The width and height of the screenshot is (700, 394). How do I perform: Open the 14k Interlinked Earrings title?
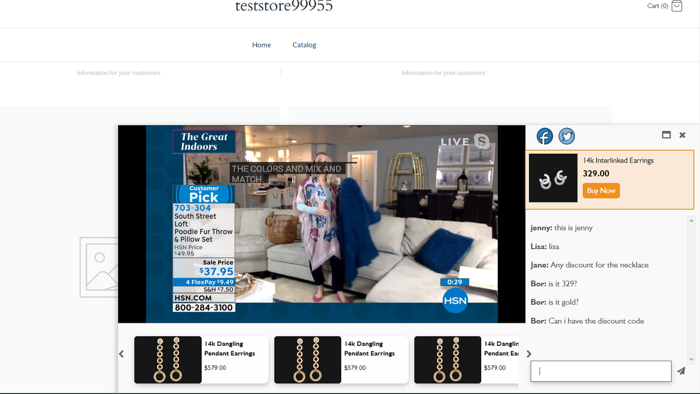point(619,160)
